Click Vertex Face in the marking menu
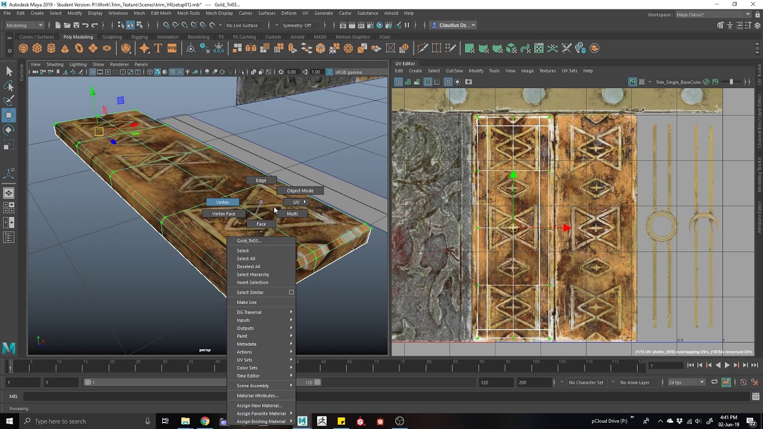Image resolution: width=763 pixels, height=429 pixels. click(224, 213)
